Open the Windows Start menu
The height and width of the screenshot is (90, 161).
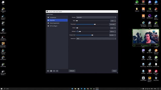tap(2, 89)
